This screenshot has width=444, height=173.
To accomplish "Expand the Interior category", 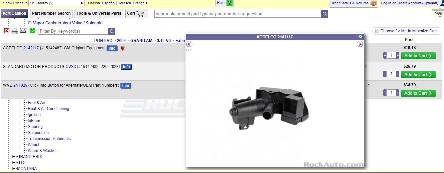I will [x=25, y=121].
